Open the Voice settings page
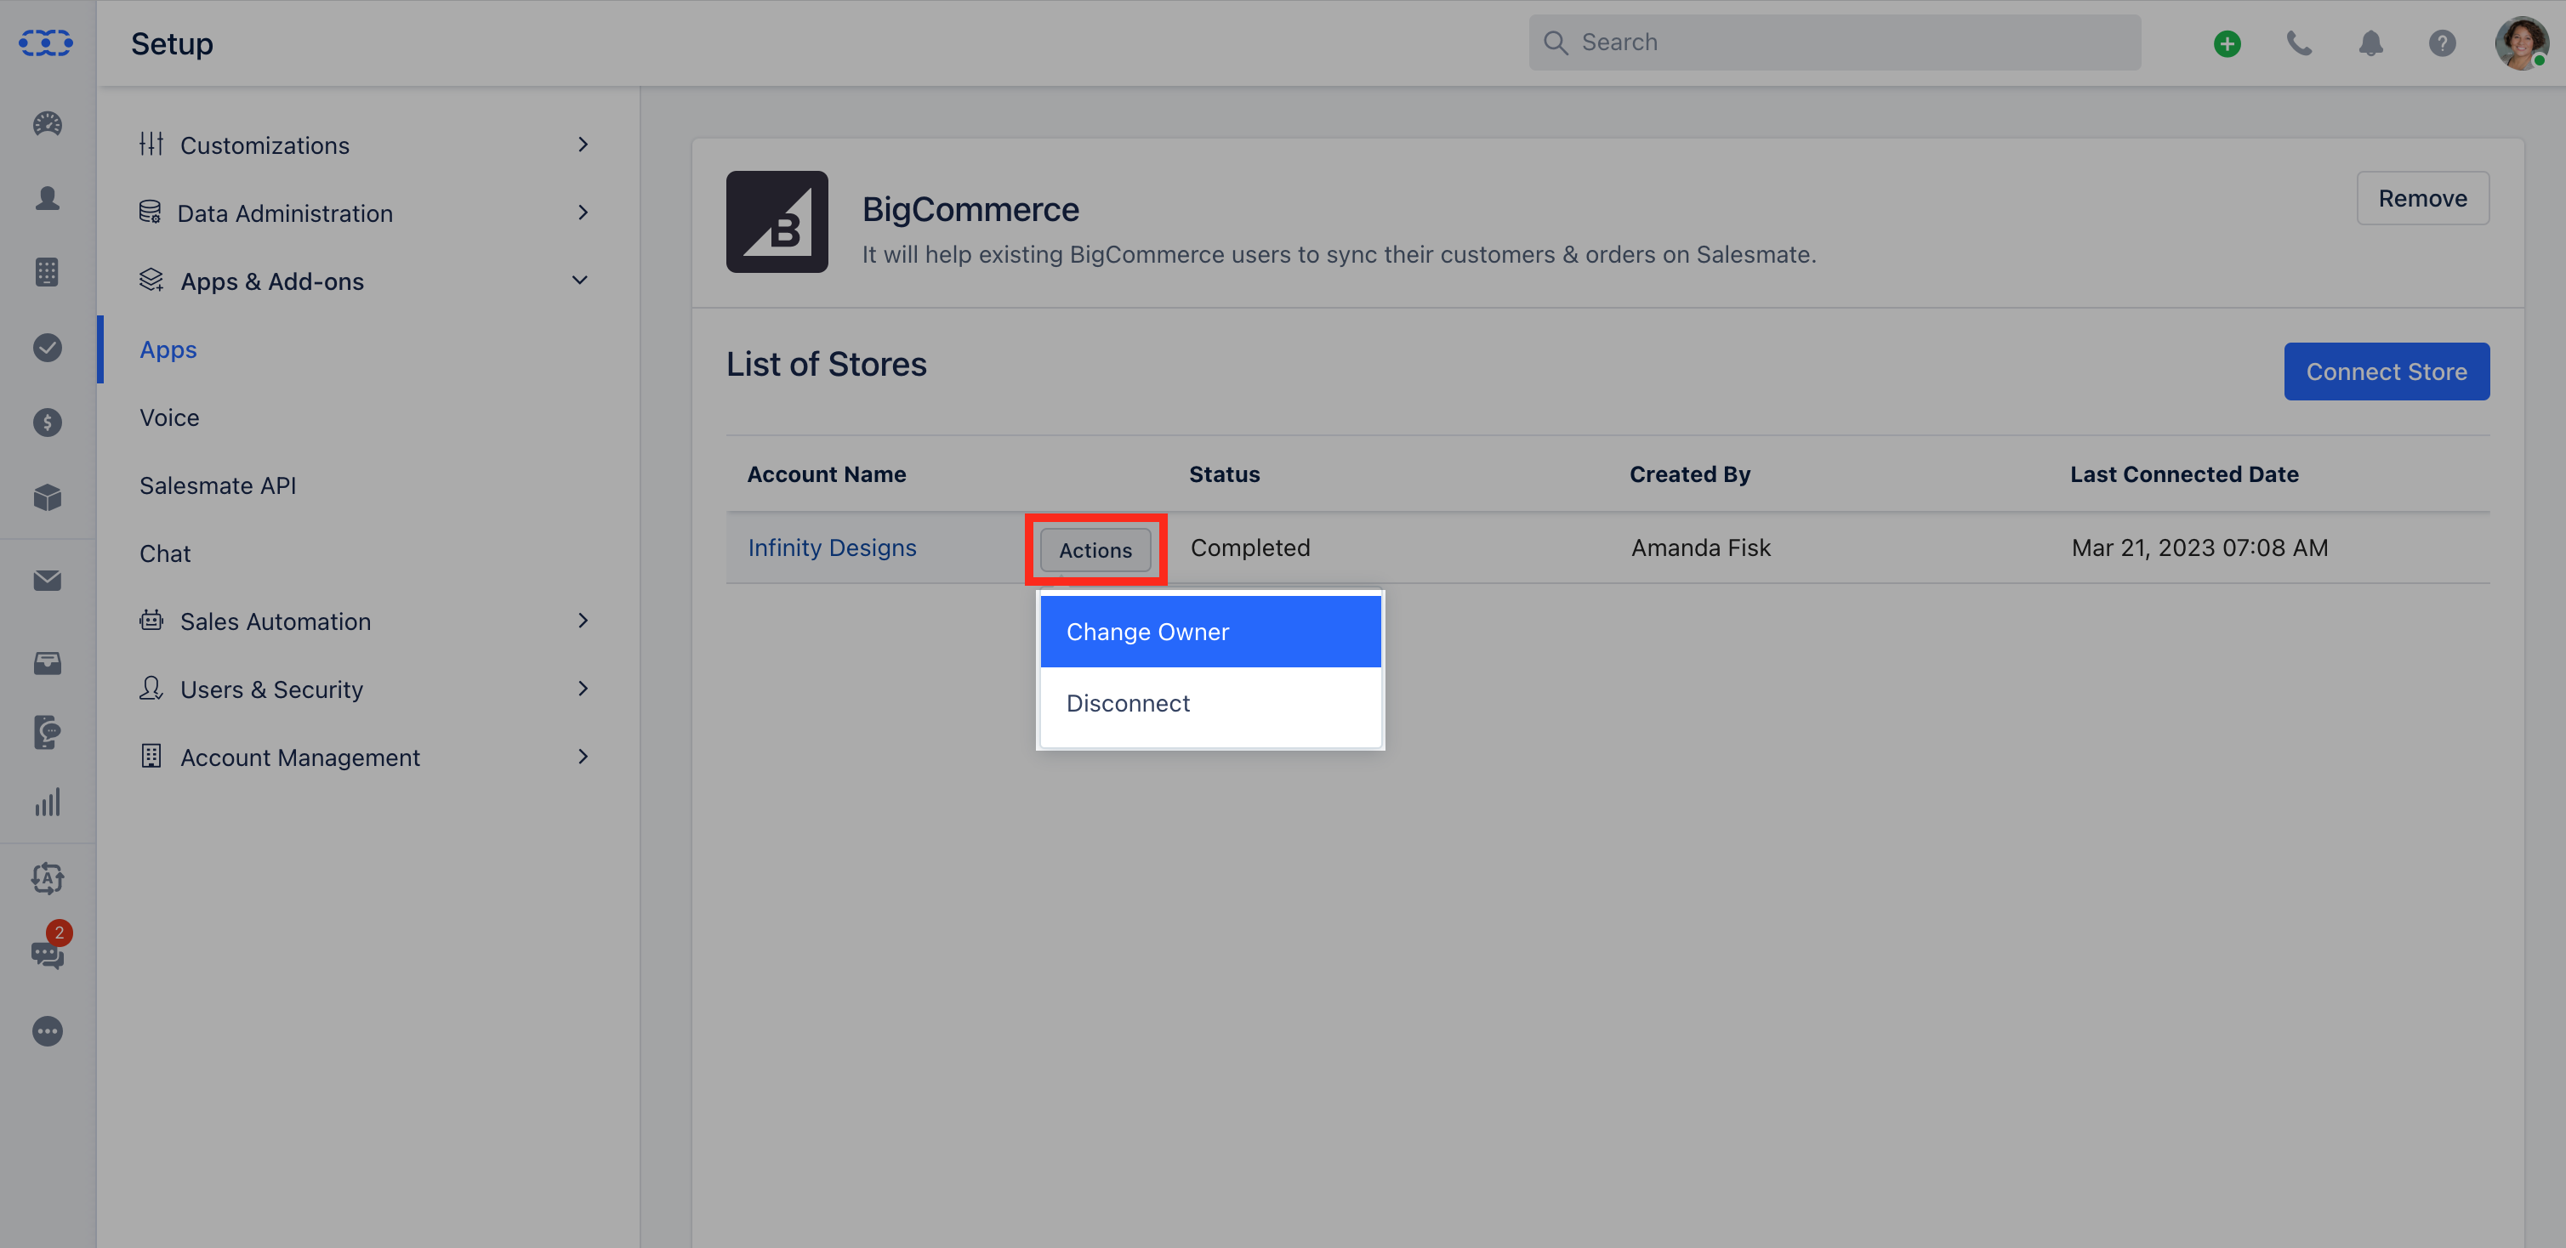 pos(169,417)
